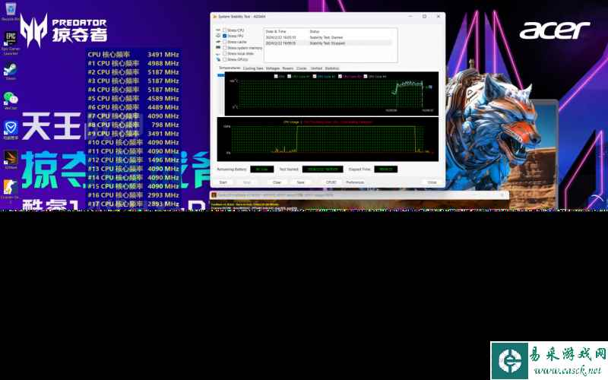The image size is (608, 380).
Task: Click the Test Started timestamp field
Action: pos(322,169)
